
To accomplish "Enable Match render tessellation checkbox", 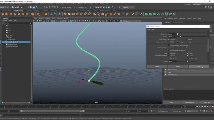I will (169, 50).
